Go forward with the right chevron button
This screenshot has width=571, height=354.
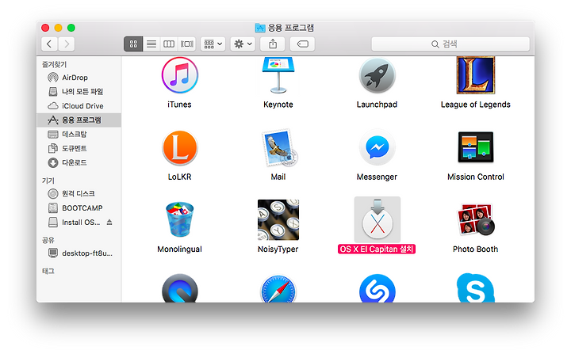point(67,44)
